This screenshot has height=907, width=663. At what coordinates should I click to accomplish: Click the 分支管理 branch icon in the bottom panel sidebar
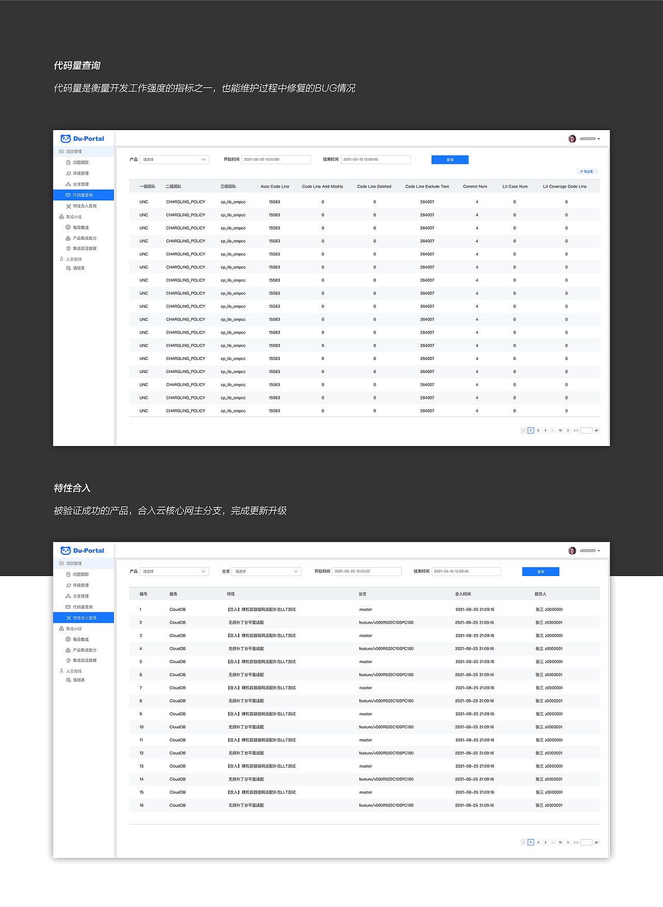click(68, 596)
